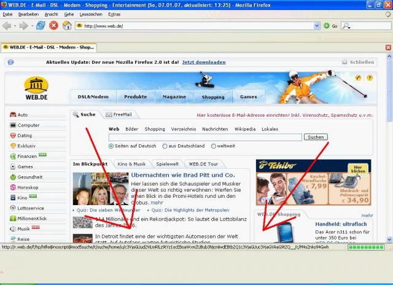Click the search engine magnifier icon
Viewport: 393px width, 285px height.
[346, 26]
